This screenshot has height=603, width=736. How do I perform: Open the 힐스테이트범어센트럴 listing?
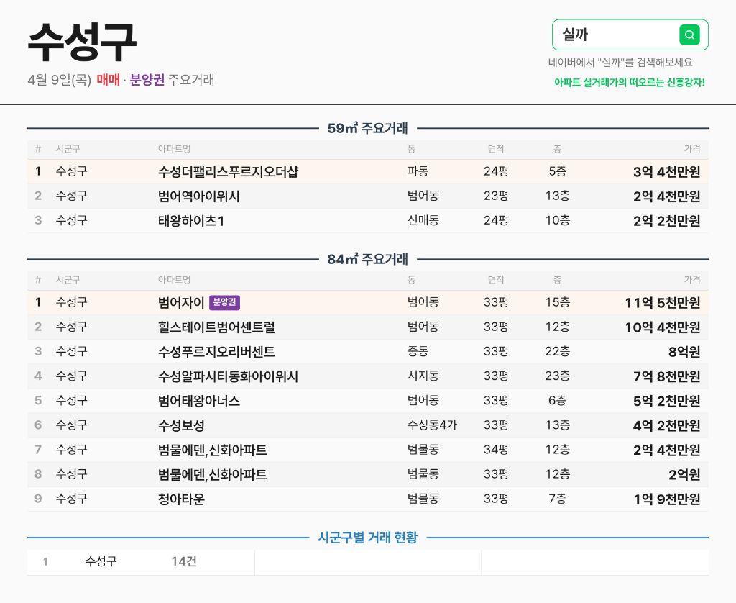coord(367,327)
